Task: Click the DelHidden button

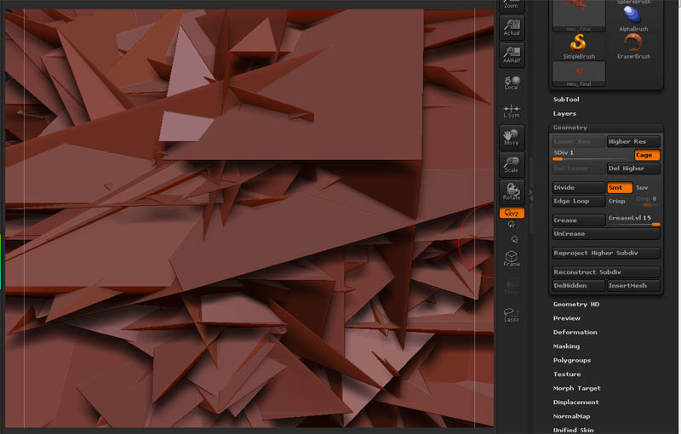Action: click(x=578, y=286)
